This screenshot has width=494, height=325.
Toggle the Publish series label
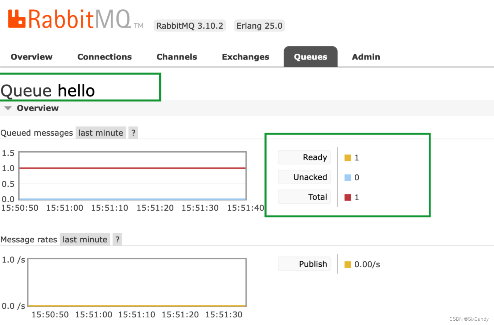click(304, 264)
